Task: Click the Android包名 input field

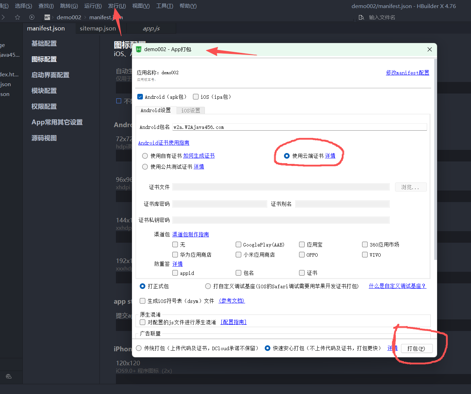Action: pyautogui.click(x=299, y=127)
